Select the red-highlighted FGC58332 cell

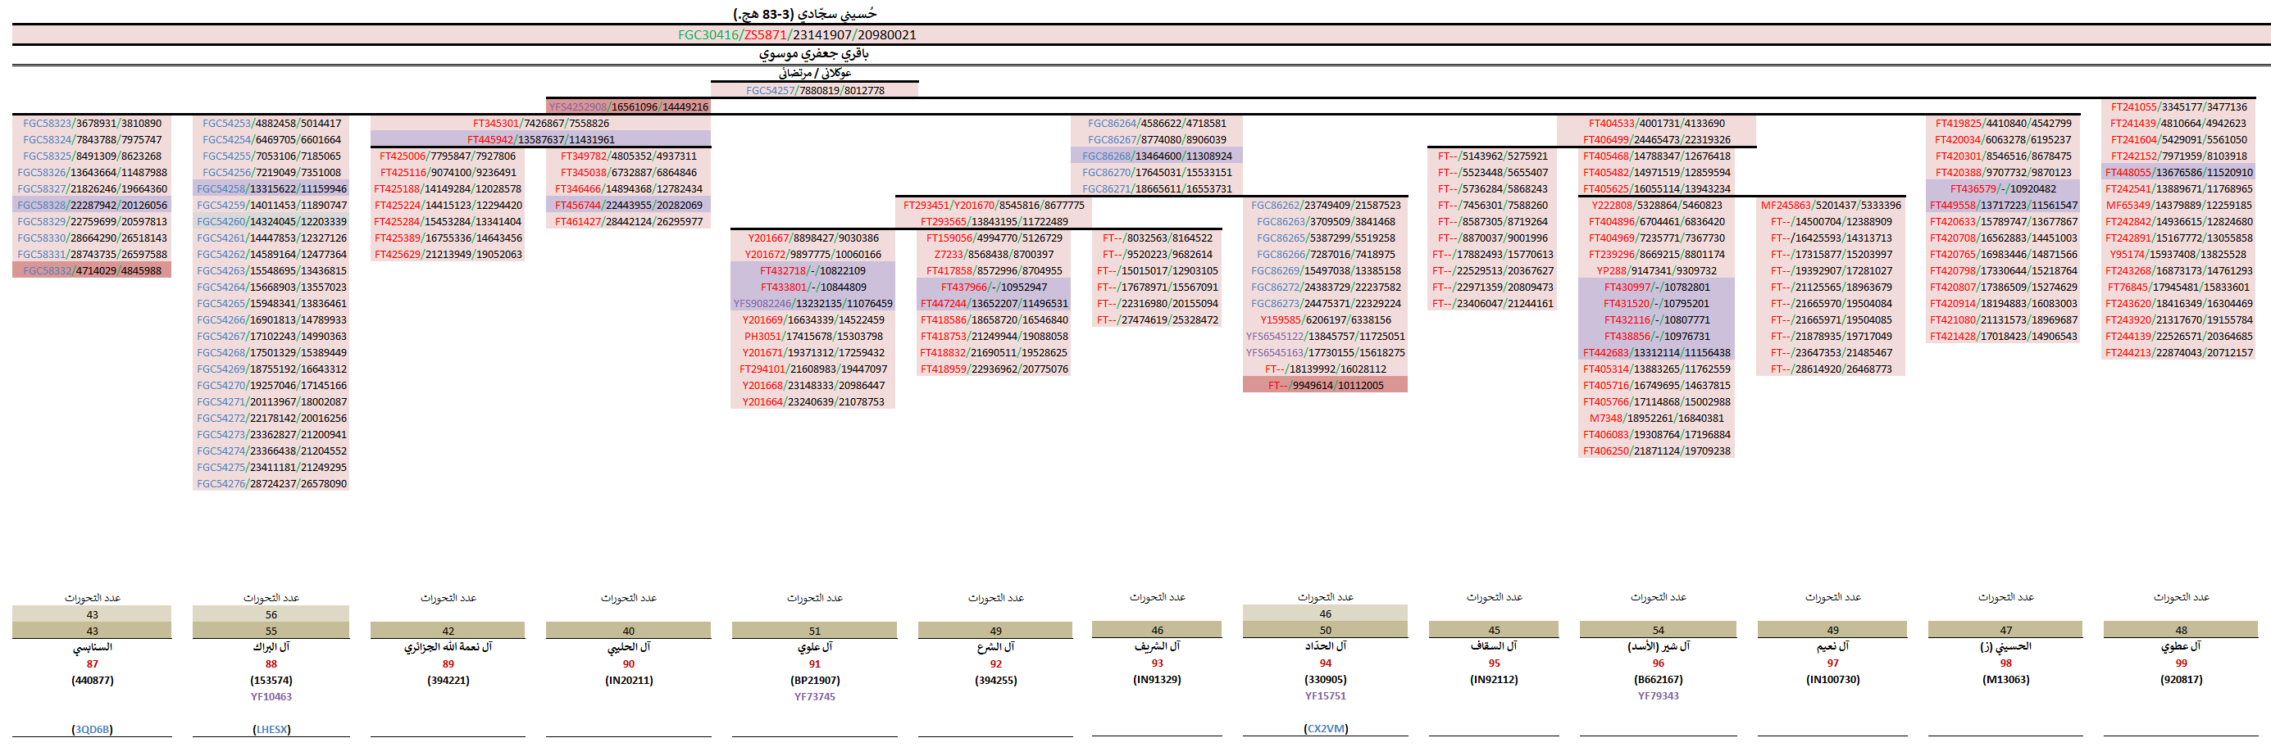pos(92,271)
